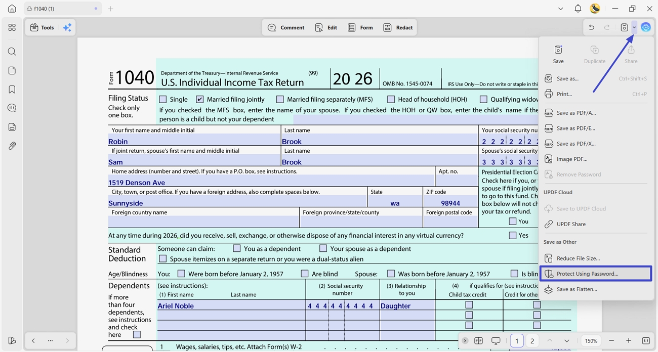The width and height of the screenshot is (658, 352).
Task: Add a new tab with plus button
Action: (110, 9)
